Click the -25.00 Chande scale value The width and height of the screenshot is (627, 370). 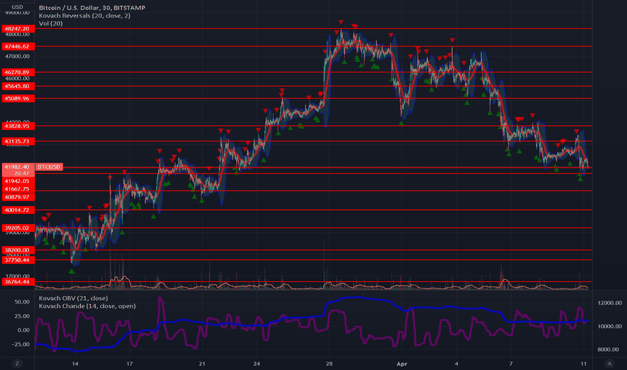pyautogui.click(x=20, y=344)
